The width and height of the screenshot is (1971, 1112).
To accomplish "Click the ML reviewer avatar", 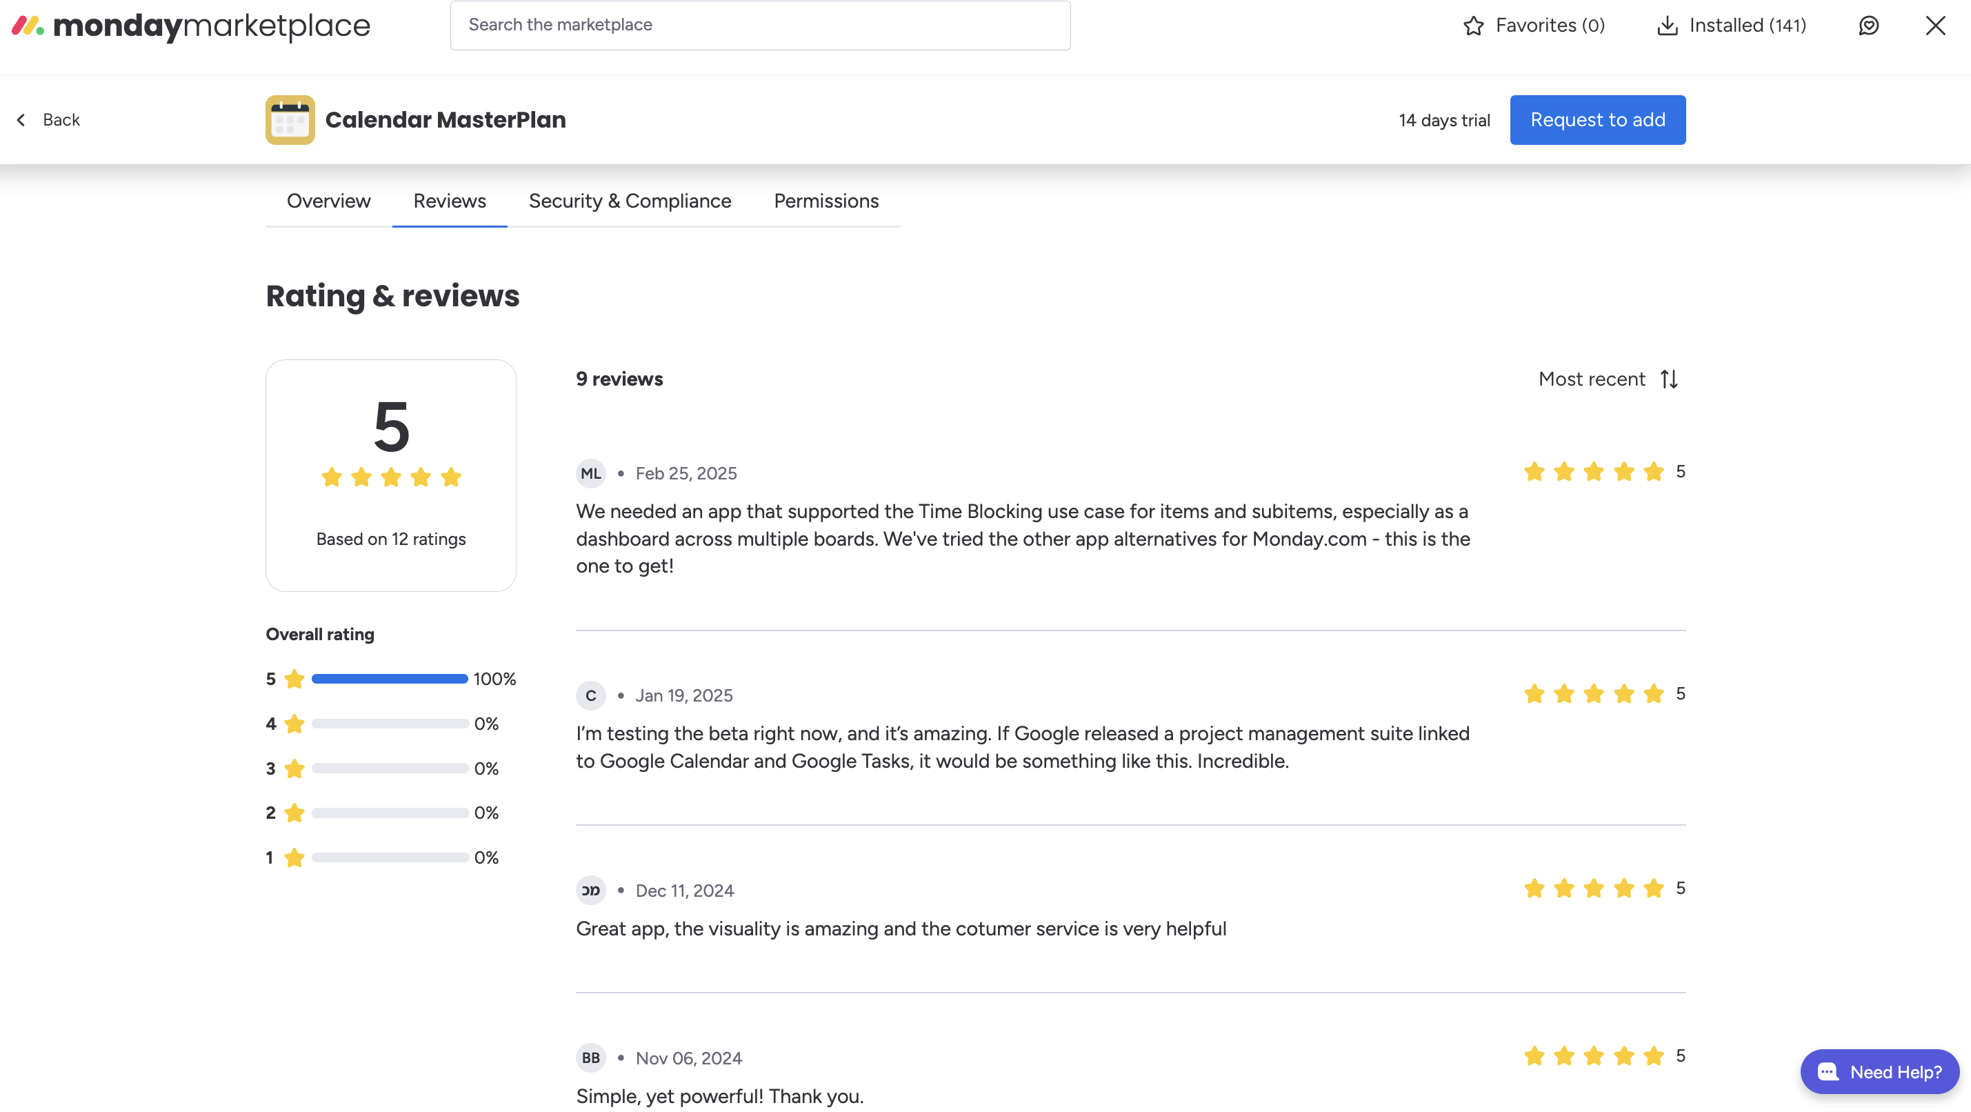I will (x=591, y=474).
